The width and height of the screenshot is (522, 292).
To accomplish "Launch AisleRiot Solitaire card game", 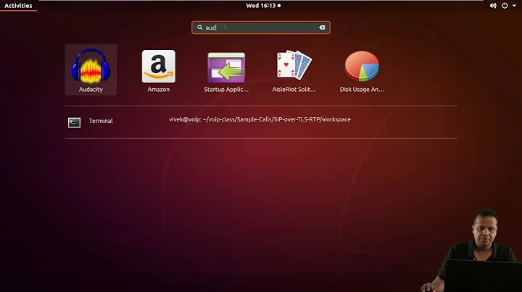I will click(294, 65).
